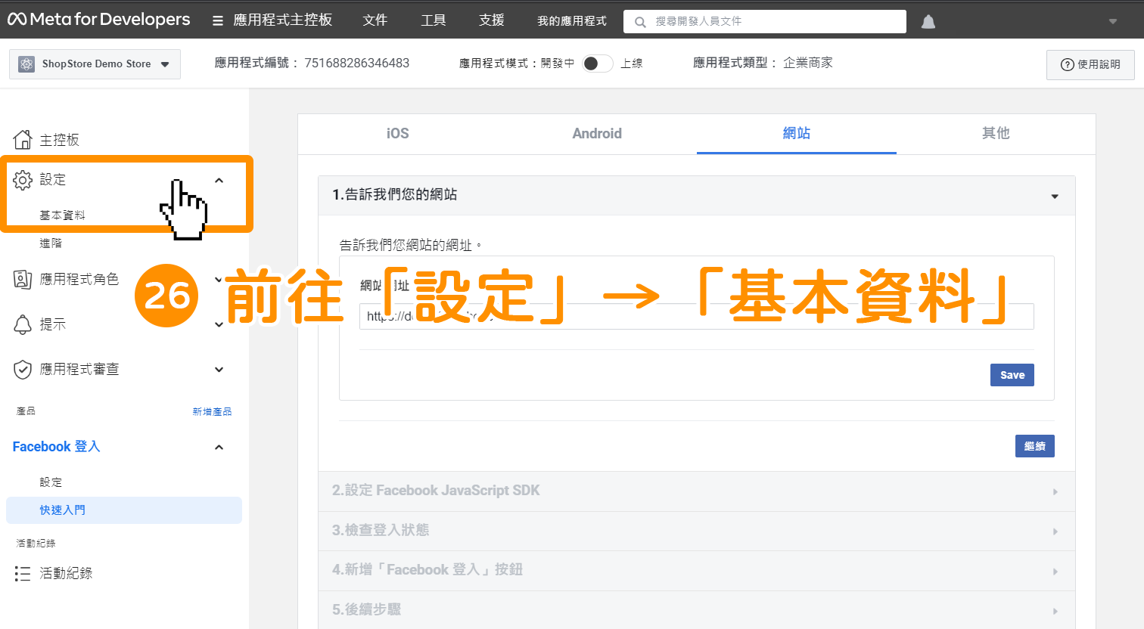1144x629 pixels.
Task: Open the hamburger menu icon beside 應用程式主控板
Action: pos(218,21)
